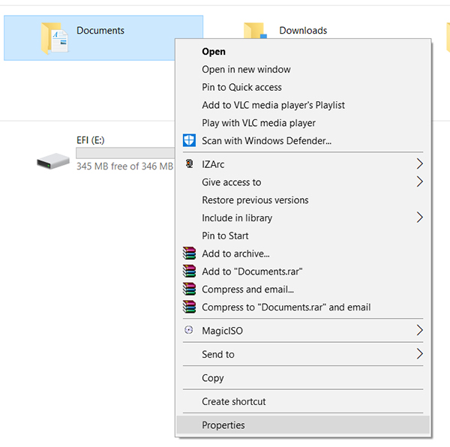The width and height of the screenshot is (450, 447).
Task: Select the EFI (E:) drive icon
Action: (52, 159)
